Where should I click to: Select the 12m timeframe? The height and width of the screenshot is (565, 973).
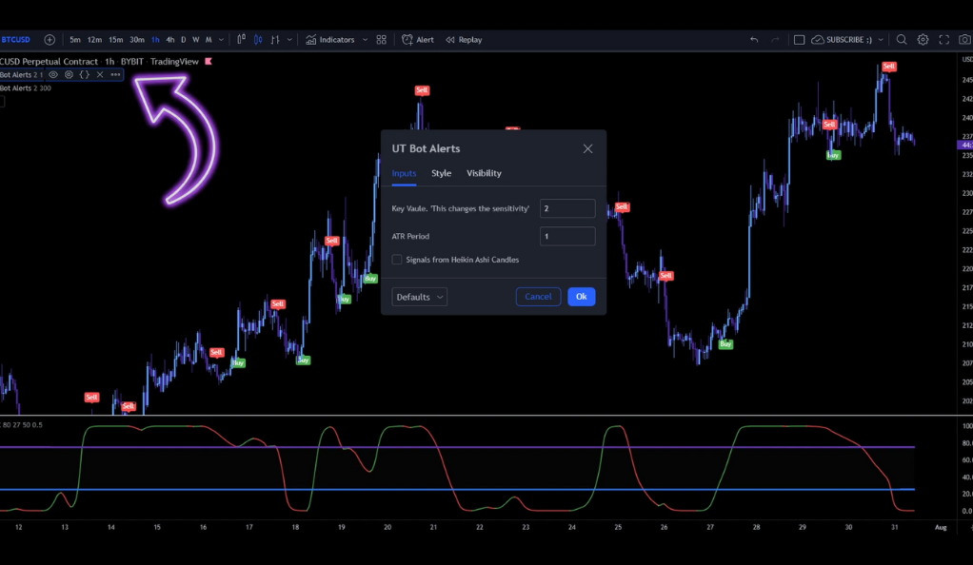pos(94,40)
